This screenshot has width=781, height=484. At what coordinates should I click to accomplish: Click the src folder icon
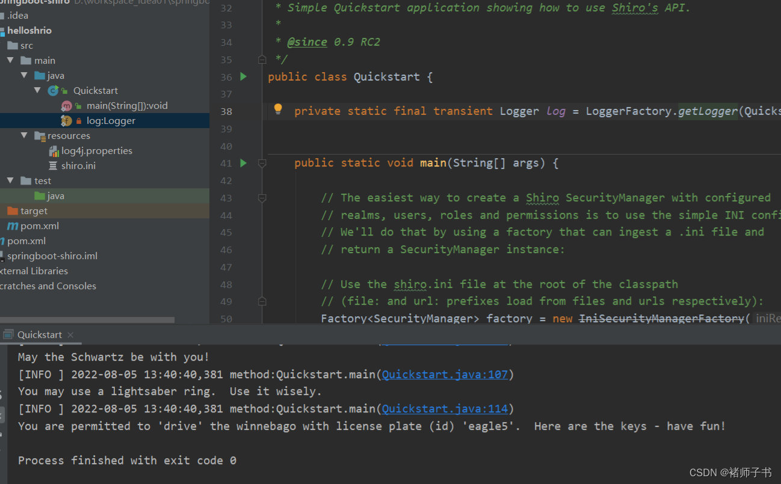pos(13,45)
